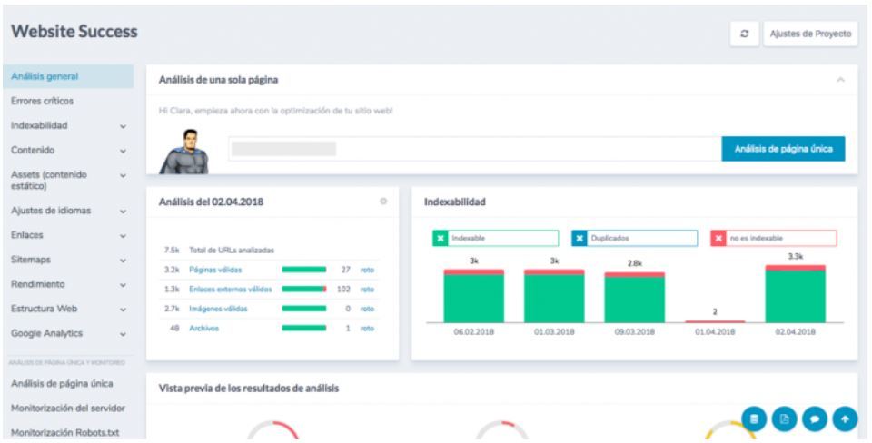
Task: Click the refresh icon beside Ajustes de Proyecto
Action: coord(744,34)
